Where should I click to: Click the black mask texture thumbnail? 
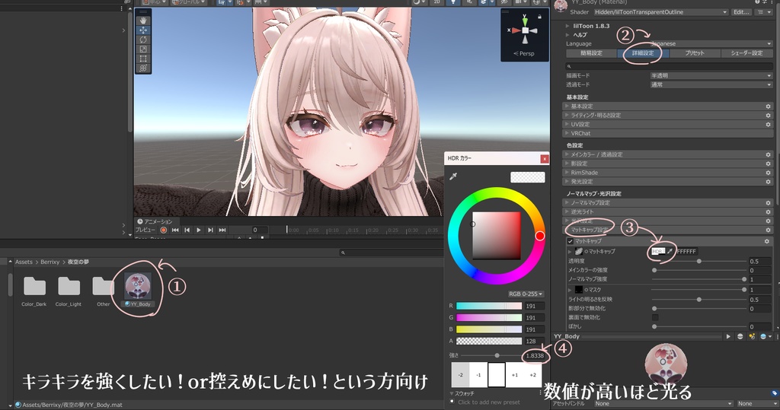click(579, 289)
